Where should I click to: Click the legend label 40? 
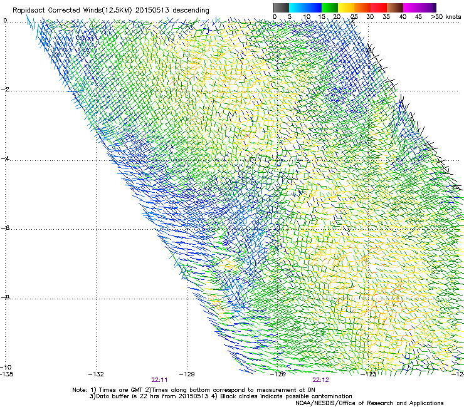pyautogui.click(x=403, y=16)
